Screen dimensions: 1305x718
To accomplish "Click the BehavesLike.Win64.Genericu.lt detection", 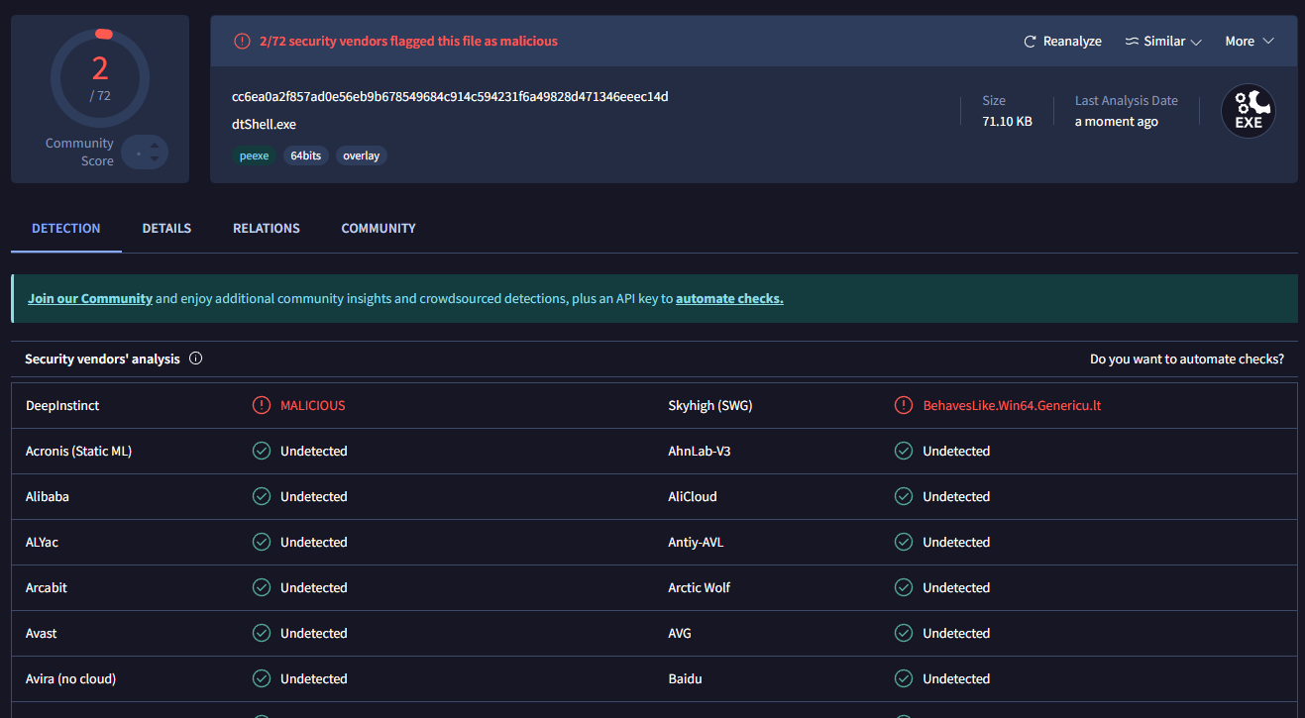I will pos(1012,406).
